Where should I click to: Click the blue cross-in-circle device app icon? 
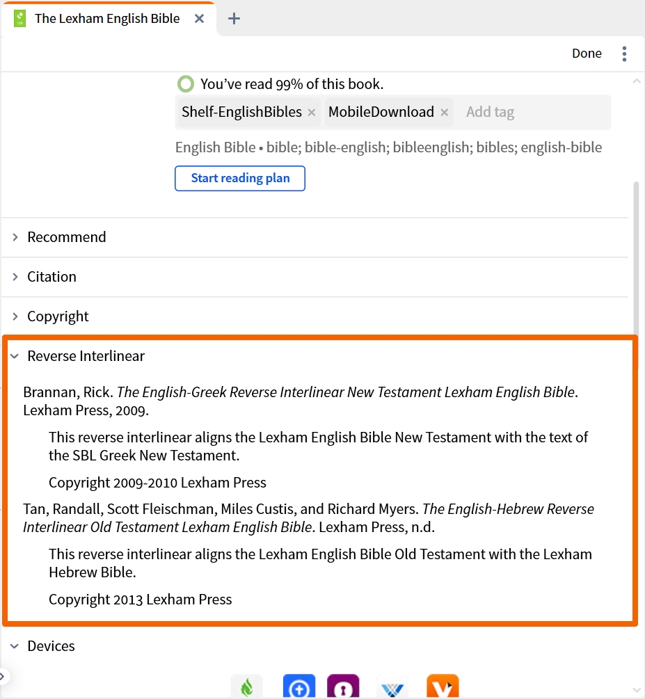(299, 686)
